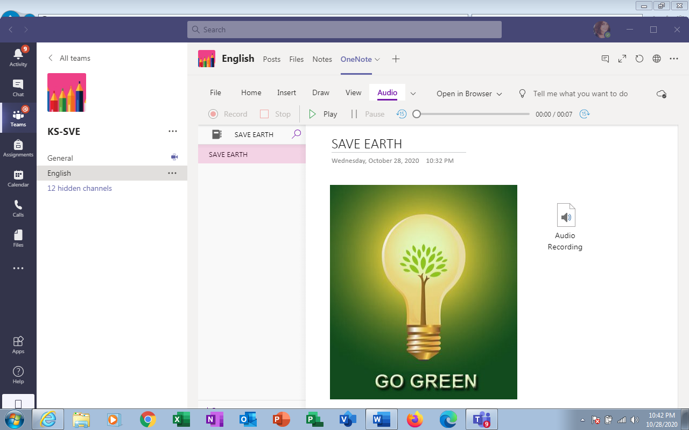This screenshot has width=689, height=430.
Task: Open the Posts channel tab
Action: click(272, 59)
